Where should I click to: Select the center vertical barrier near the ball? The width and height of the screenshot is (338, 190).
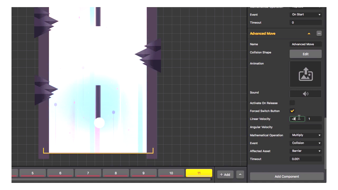pos(98,102)
